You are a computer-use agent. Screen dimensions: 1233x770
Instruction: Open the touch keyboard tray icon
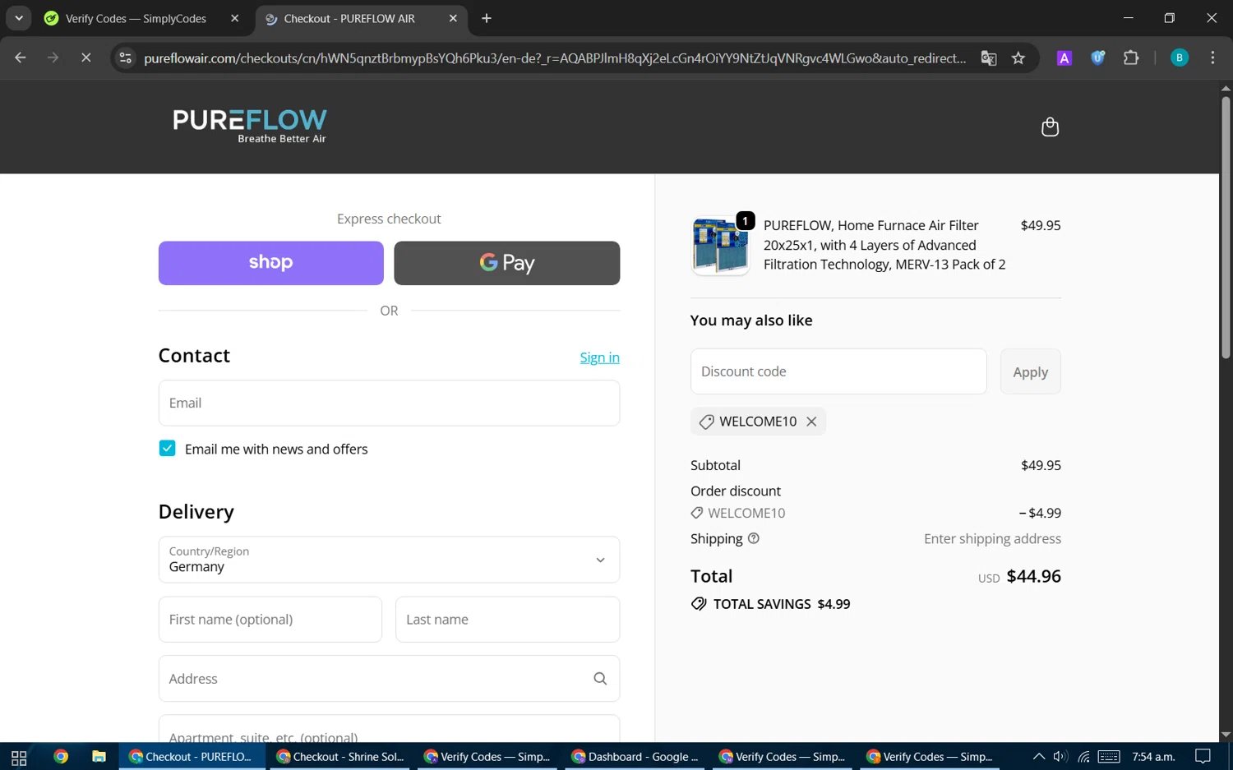tap(1109, 757)
